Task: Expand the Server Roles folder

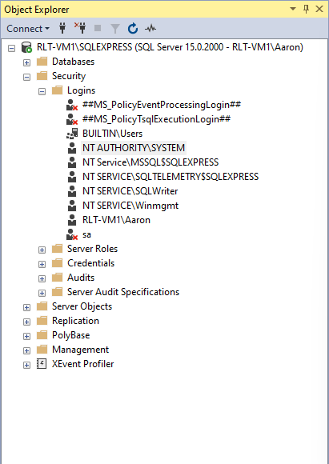Action: (x=42, y=250)
